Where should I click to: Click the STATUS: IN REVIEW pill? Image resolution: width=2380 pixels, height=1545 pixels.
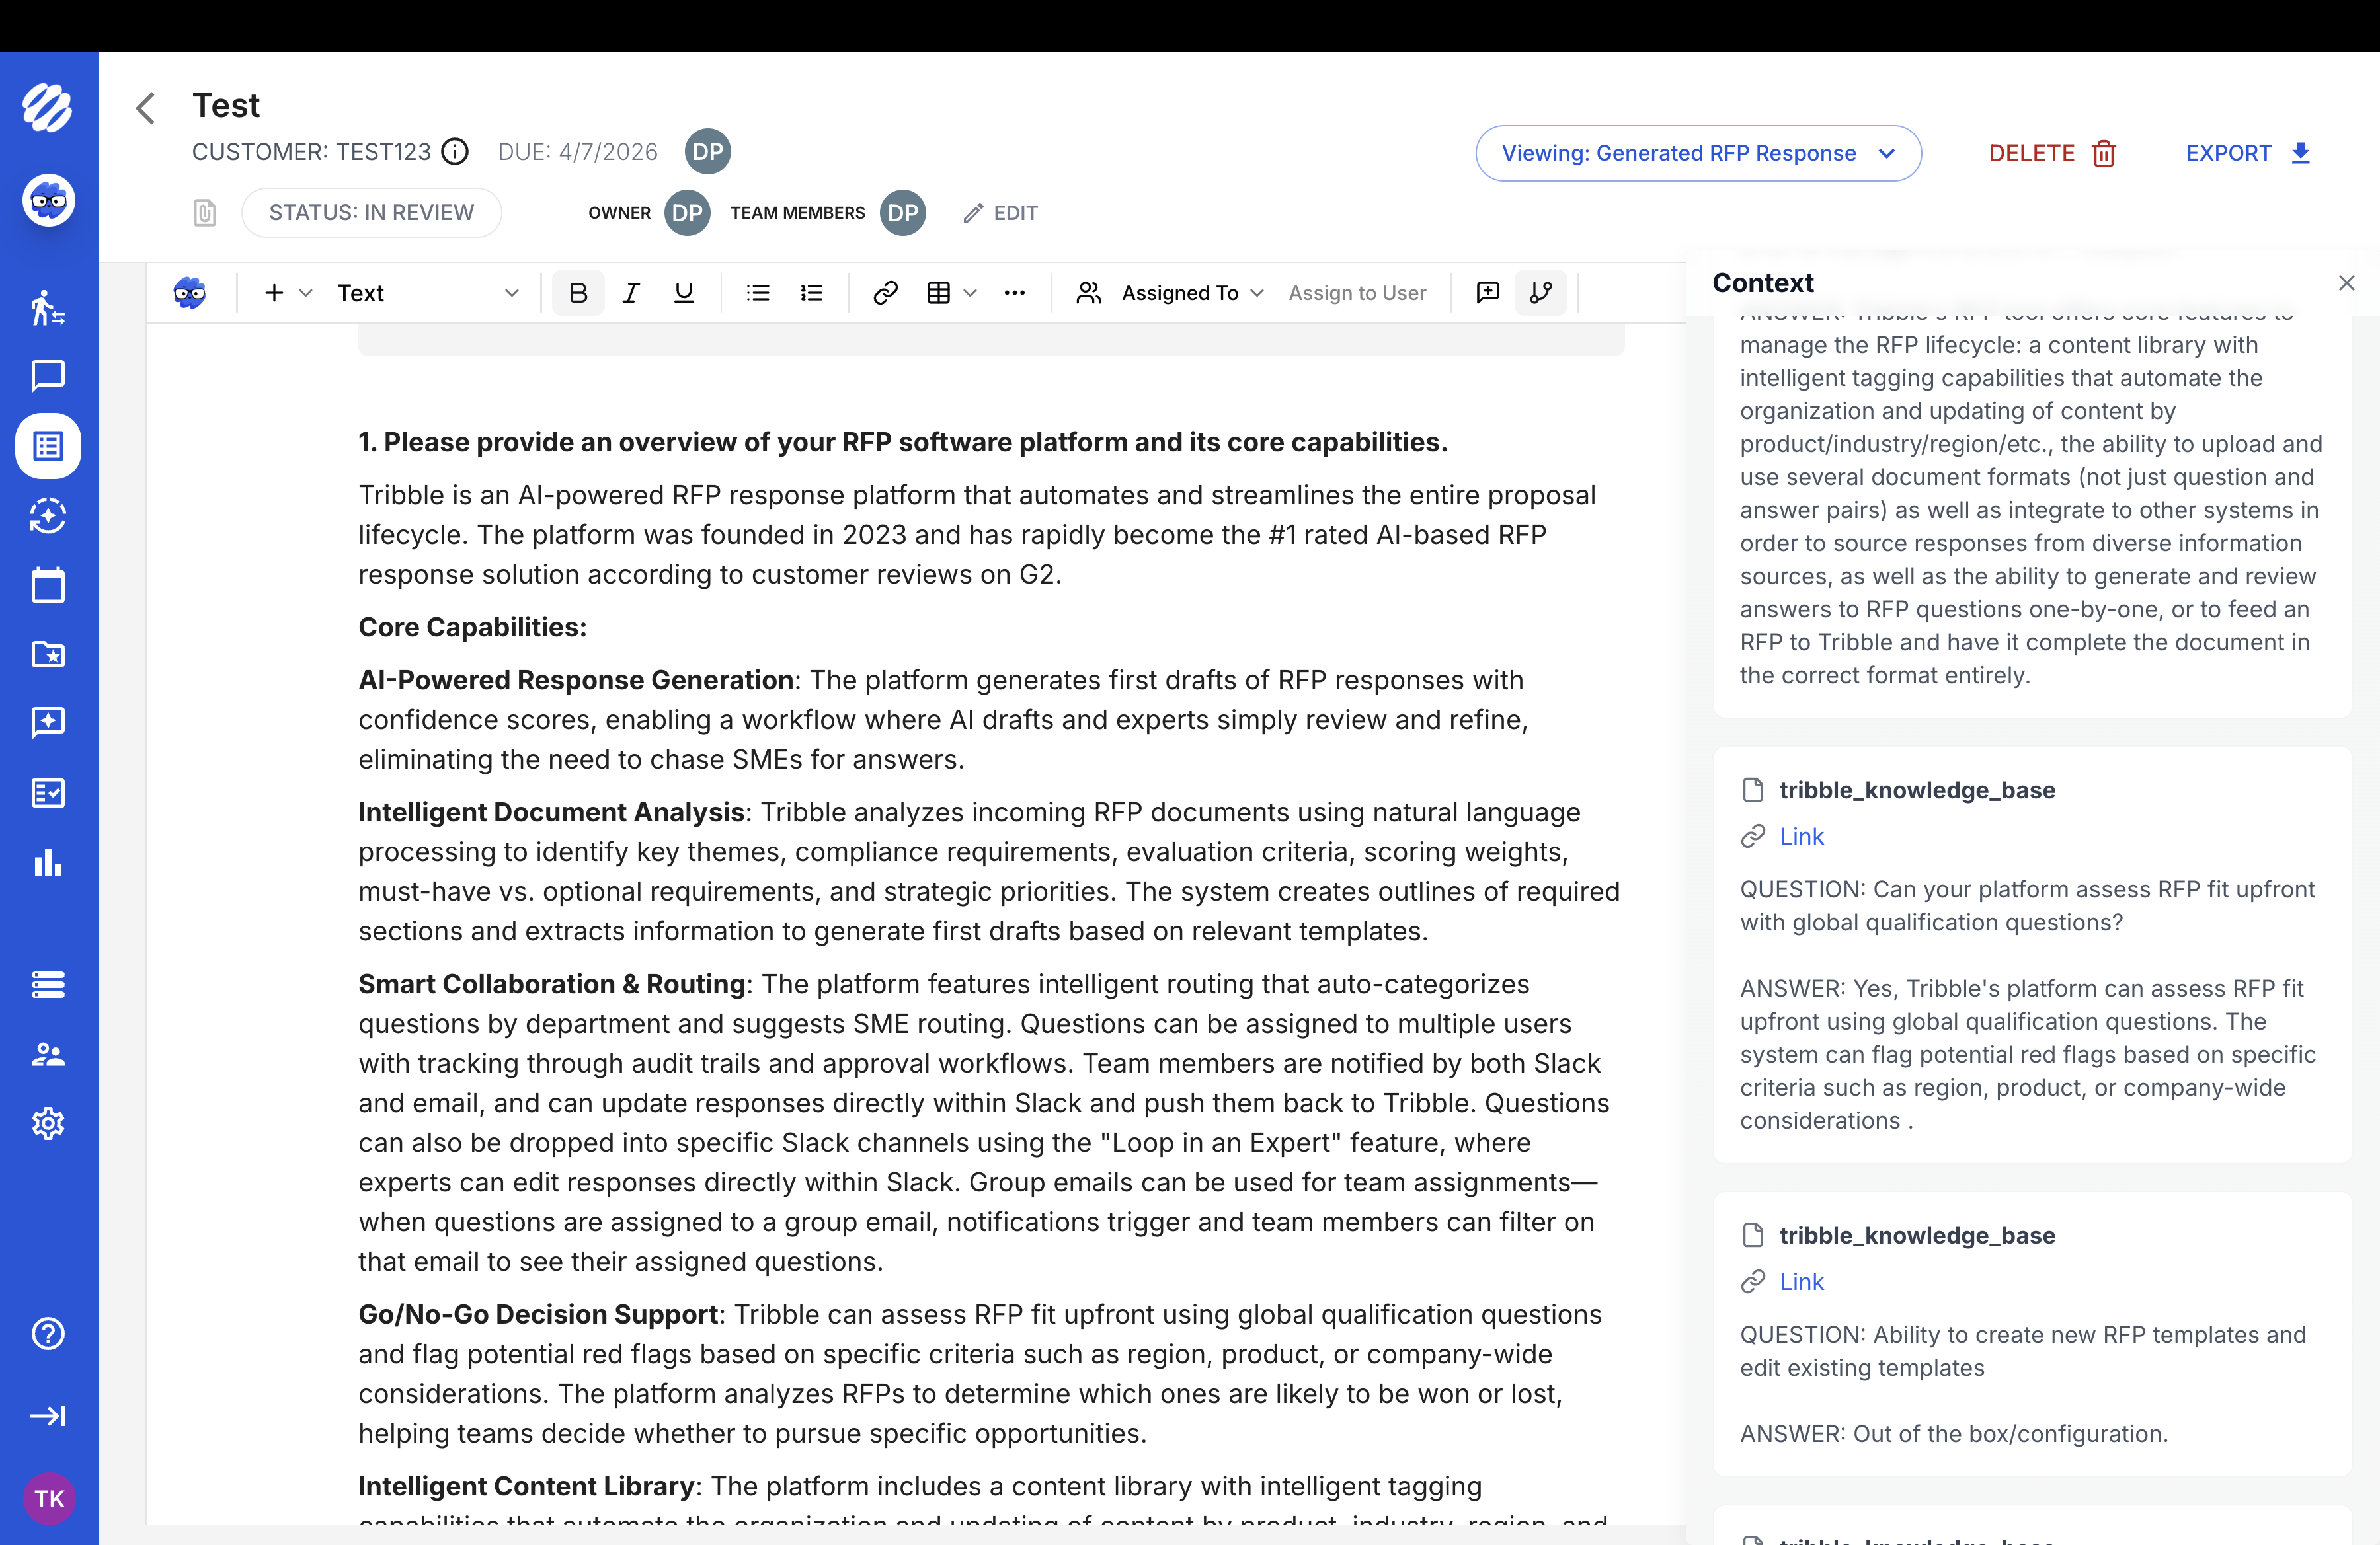pos(372,213)
